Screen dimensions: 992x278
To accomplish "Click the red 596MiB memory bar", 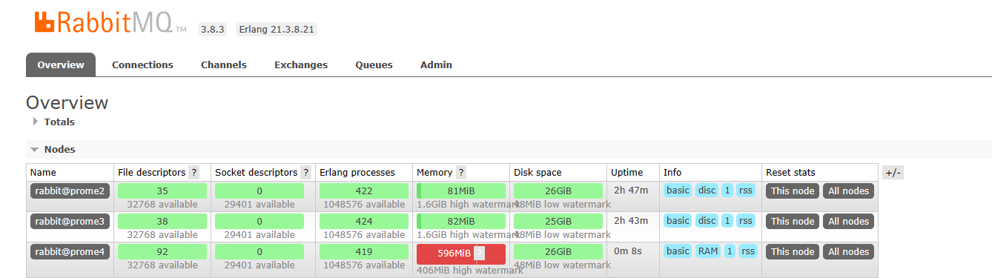I will 461,254.
